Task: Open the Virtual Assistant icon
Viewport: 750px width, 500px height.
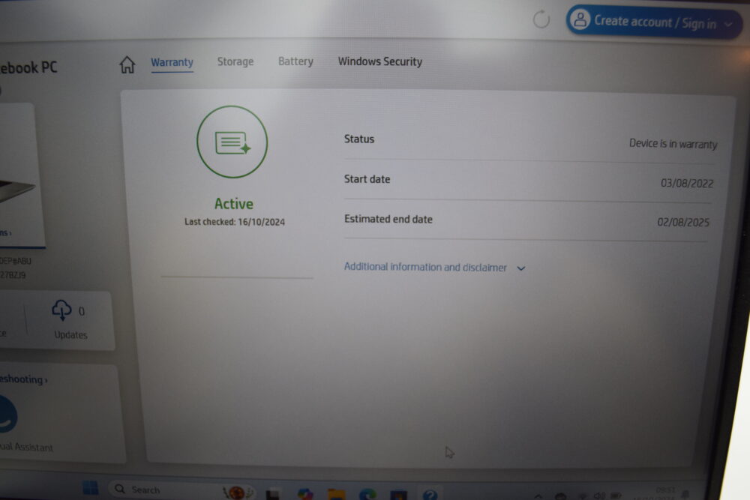Action: pos(7,415)
